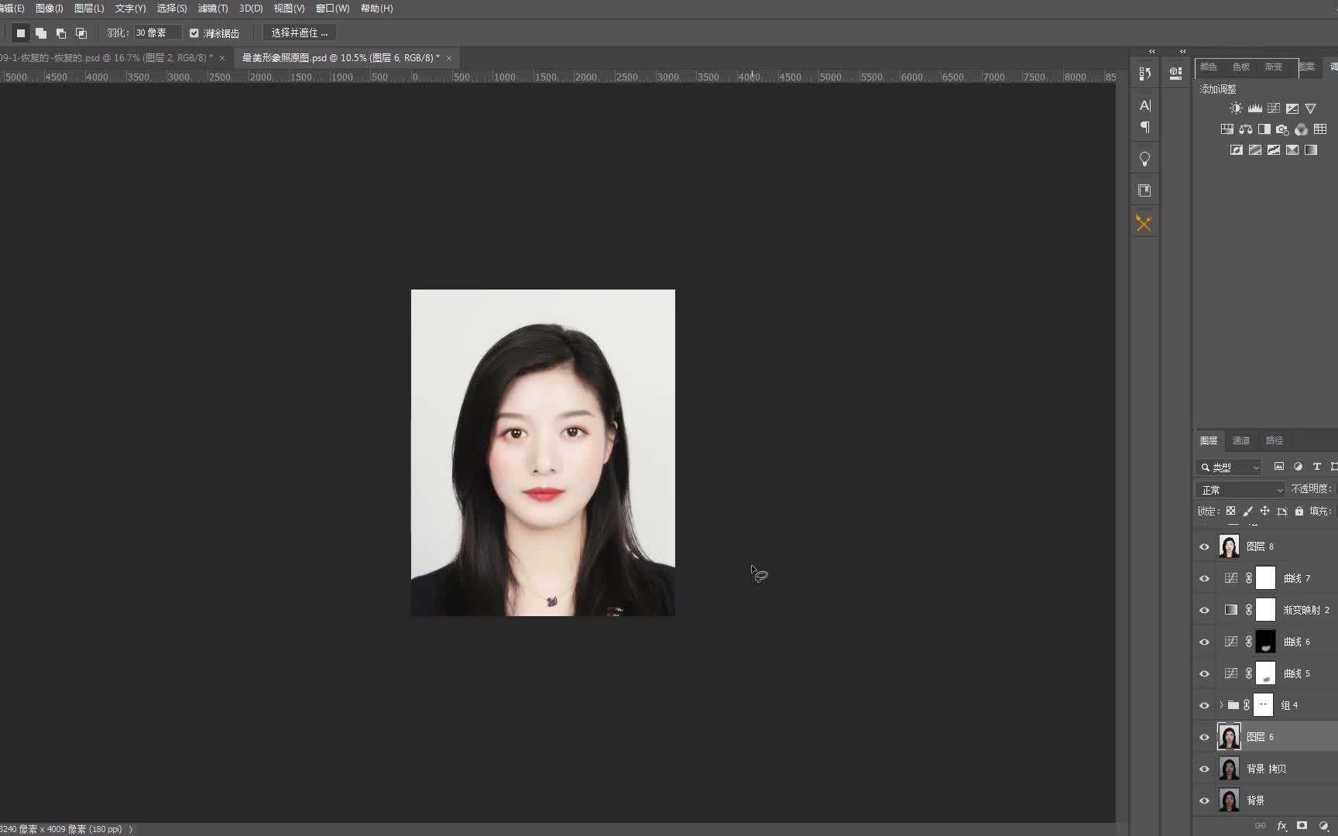
Task: Click the 羽化 feather value field
Action: 157,33
